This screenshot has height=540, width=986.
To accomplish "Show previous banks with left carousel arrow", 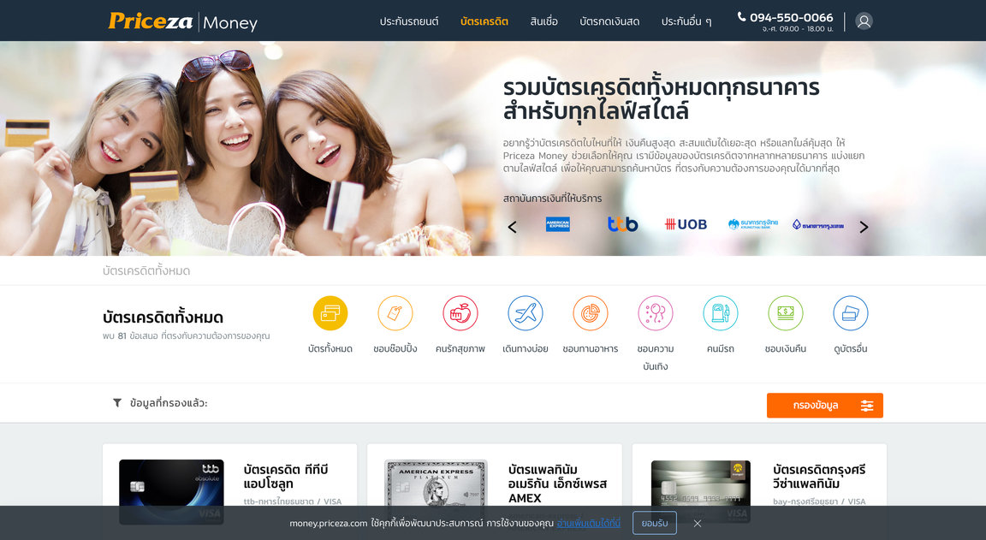I will (512, 227).
